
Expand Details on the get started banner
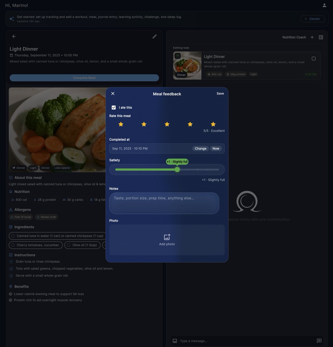click(x=312, y=19)
